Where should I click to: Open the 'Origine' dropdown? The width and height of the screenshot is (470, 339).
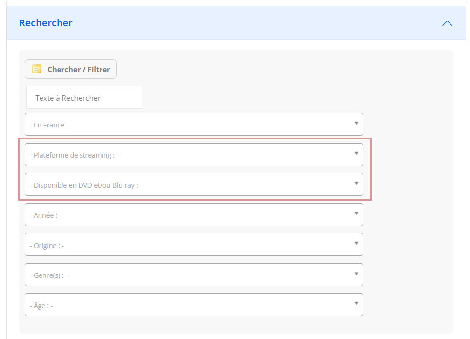tap(194, 245)
